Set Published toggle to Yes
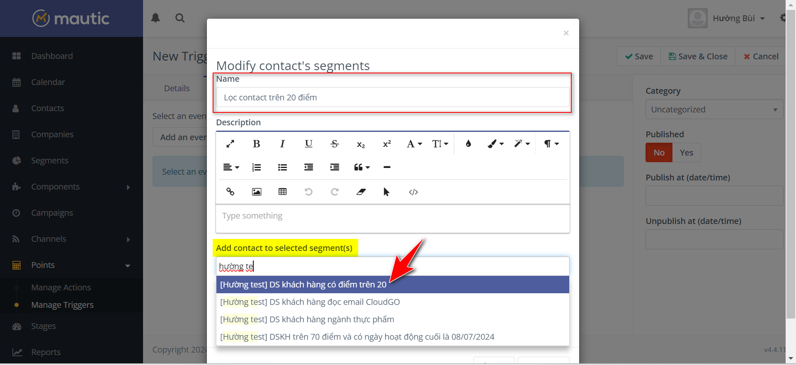This screenshot has width=796, height=365. (686, 153)
